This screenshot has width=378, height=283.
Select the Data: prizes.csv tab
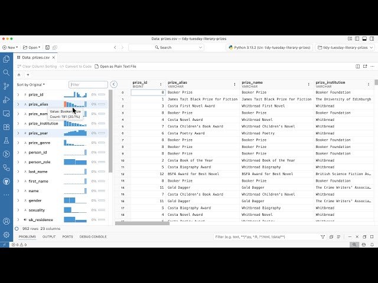35,58
